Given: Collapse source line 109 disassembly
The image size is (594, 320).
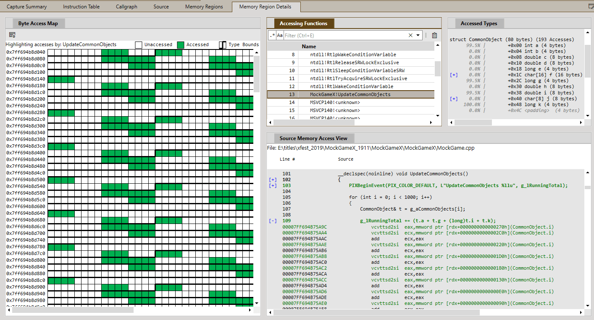Looking at the screenshot, I should 273,221.
